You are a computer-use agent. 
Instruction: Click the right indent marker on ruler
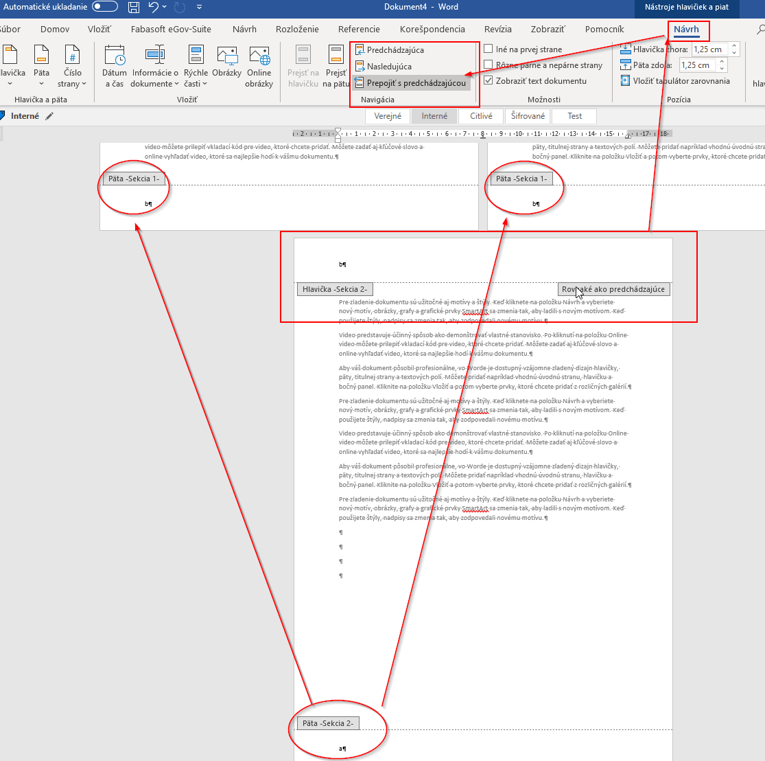[x=628, y=136]
